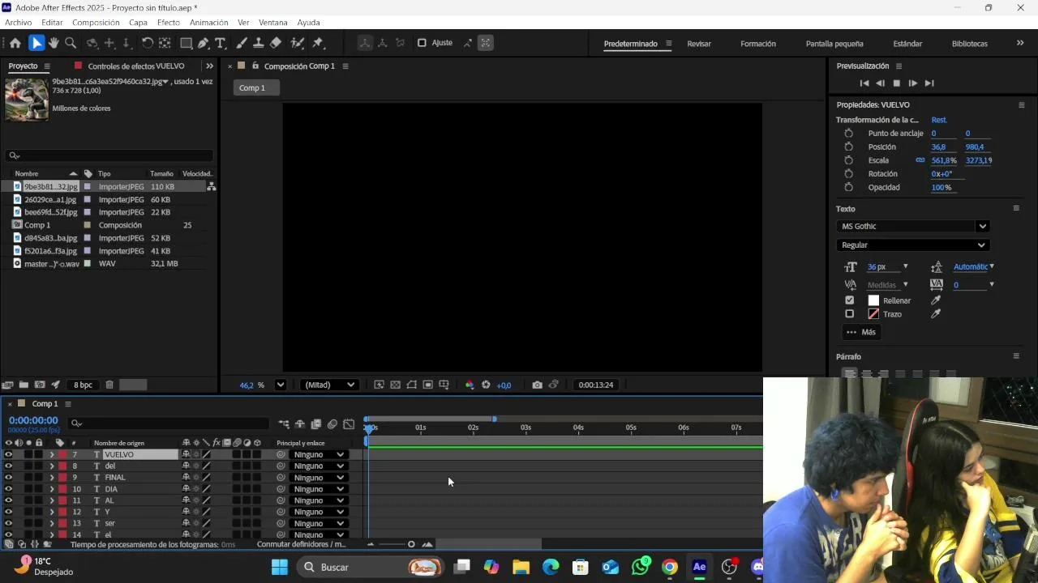Select the Rotation tool
1038x583 pixels.
pos(148,43)
